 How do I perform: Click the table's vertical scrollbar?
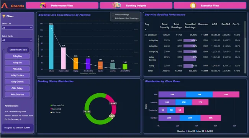click(245, 47)
